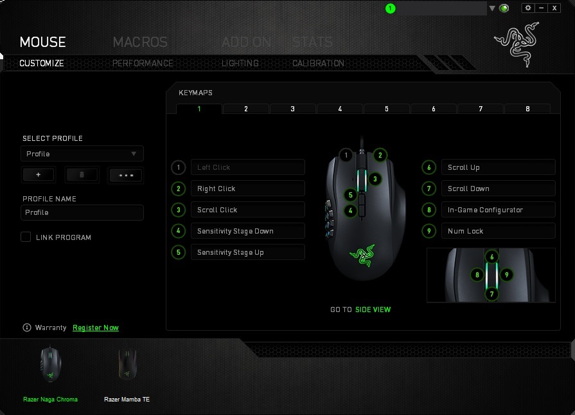Delete profile using trash icon
Screen dimensions: 575x415
(82, 175)
